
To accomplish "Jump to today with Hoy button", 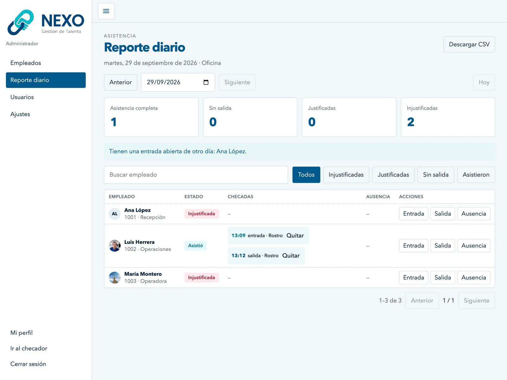I will point(484,82).
